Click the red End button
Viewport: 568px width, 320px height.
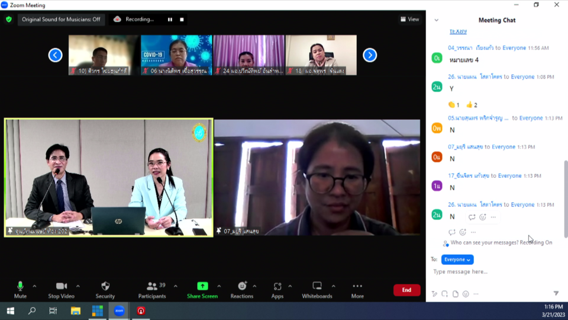click(406, 290)
